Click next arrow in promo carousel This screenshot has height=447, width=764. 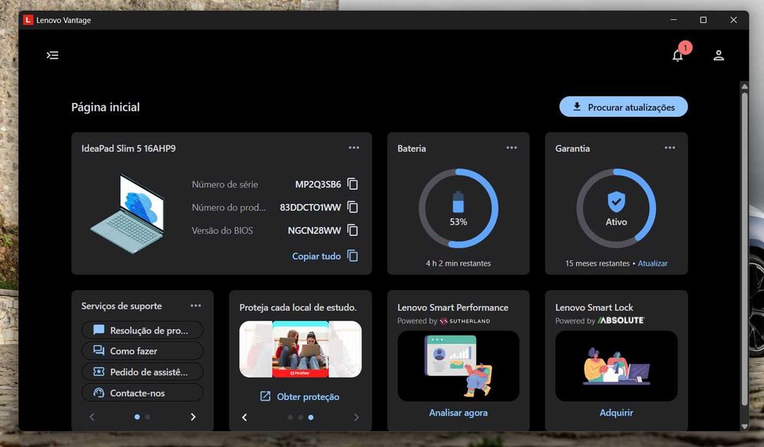click(356, 417)
